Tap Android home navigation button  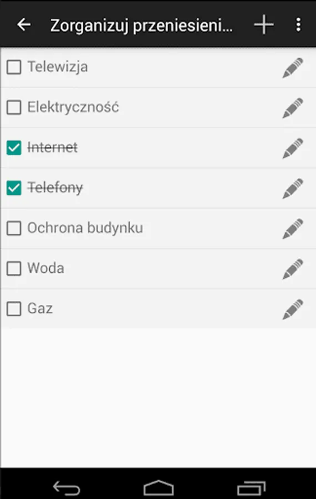tap(159, 487)
